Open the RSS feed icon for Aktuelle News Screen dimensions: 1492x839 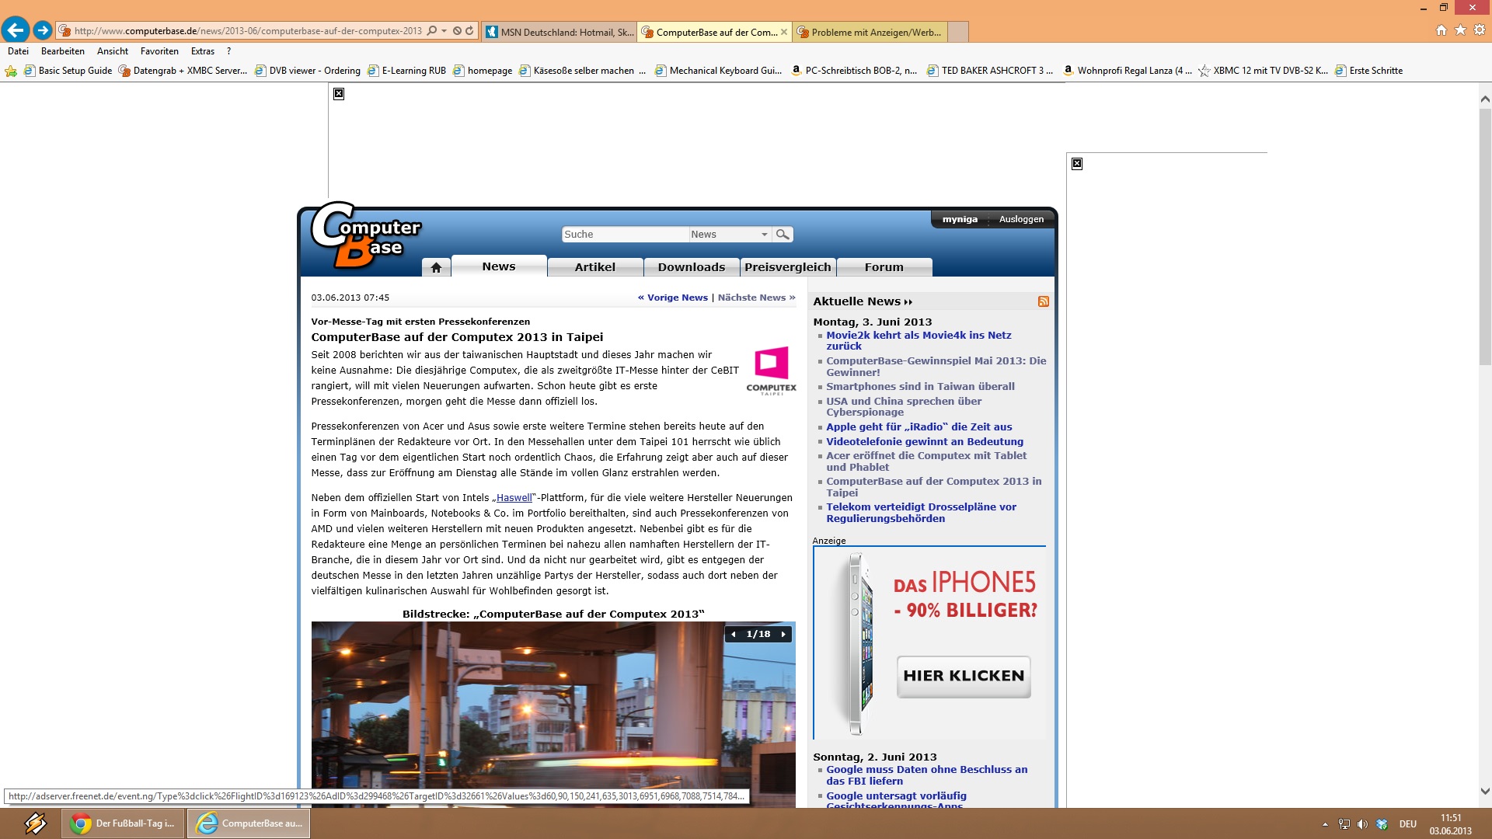pos(1043,301)
